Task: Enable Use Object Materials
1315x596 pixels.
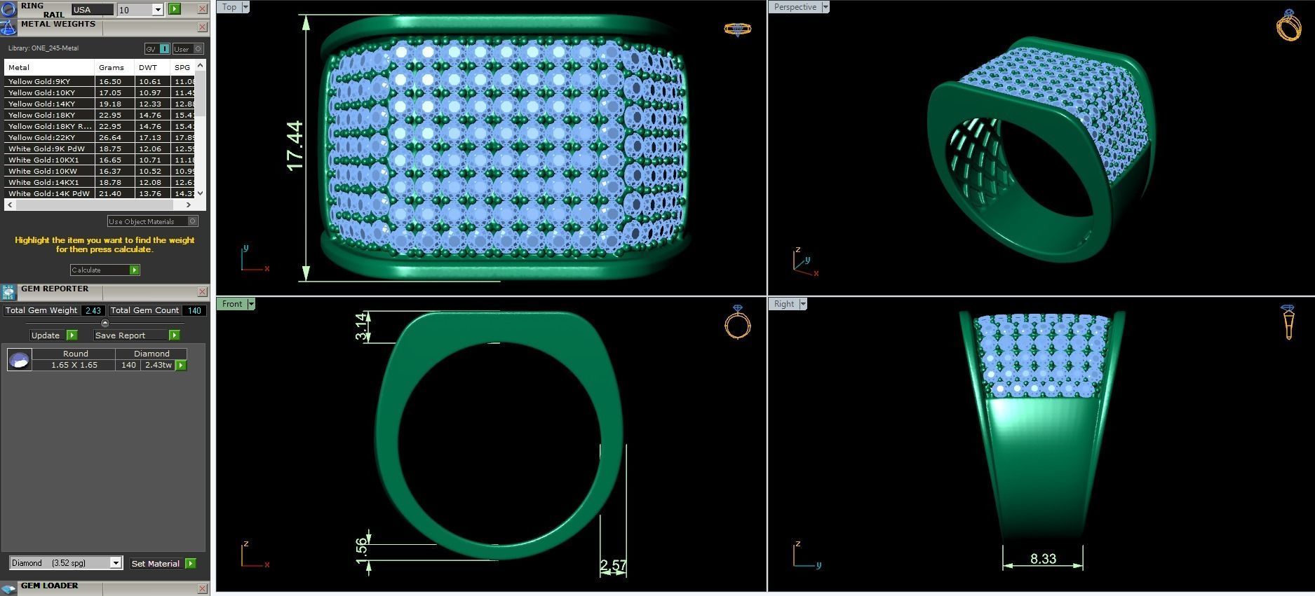Action: coord(153,221)
